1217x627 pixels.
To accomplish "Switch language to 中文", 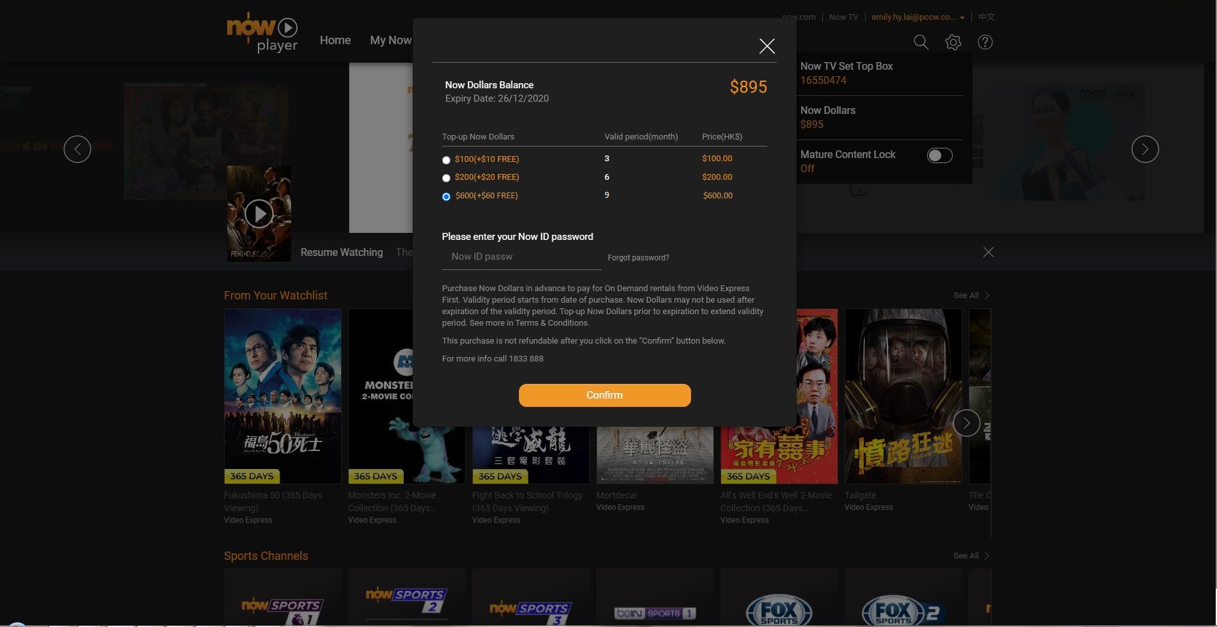I will [986, 17].
